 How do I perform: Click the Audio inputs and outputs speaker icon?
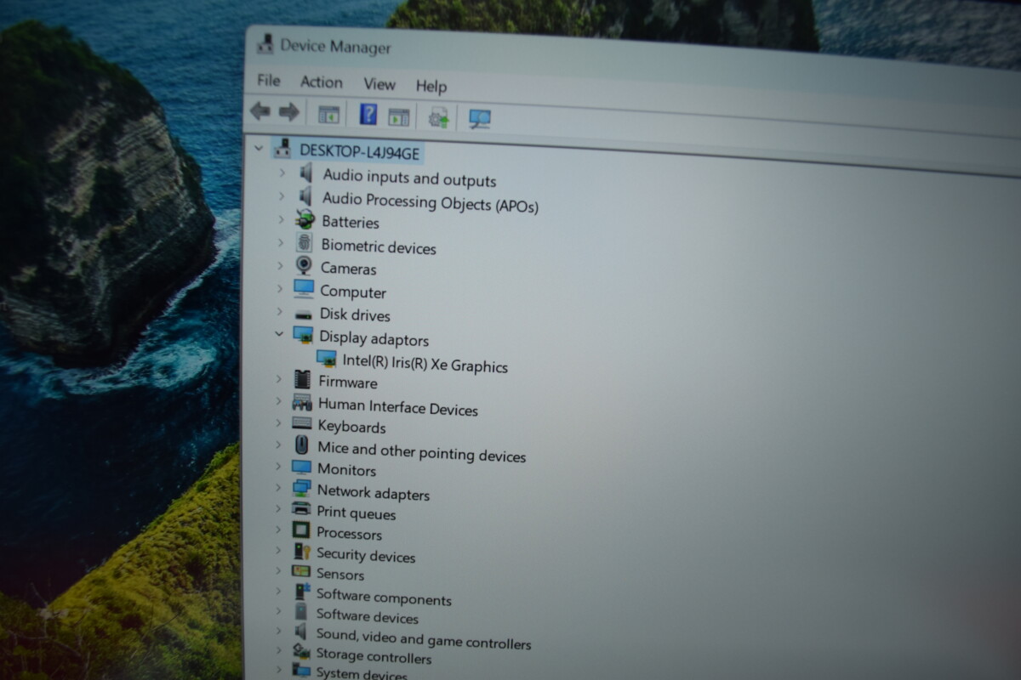coord(306,173)
